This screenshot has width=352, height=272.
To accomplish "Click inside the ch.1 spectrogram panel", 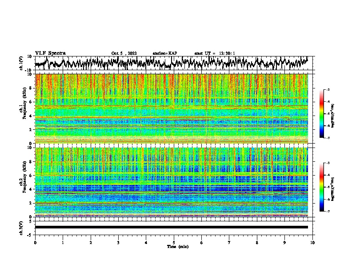I will (172, 108).
